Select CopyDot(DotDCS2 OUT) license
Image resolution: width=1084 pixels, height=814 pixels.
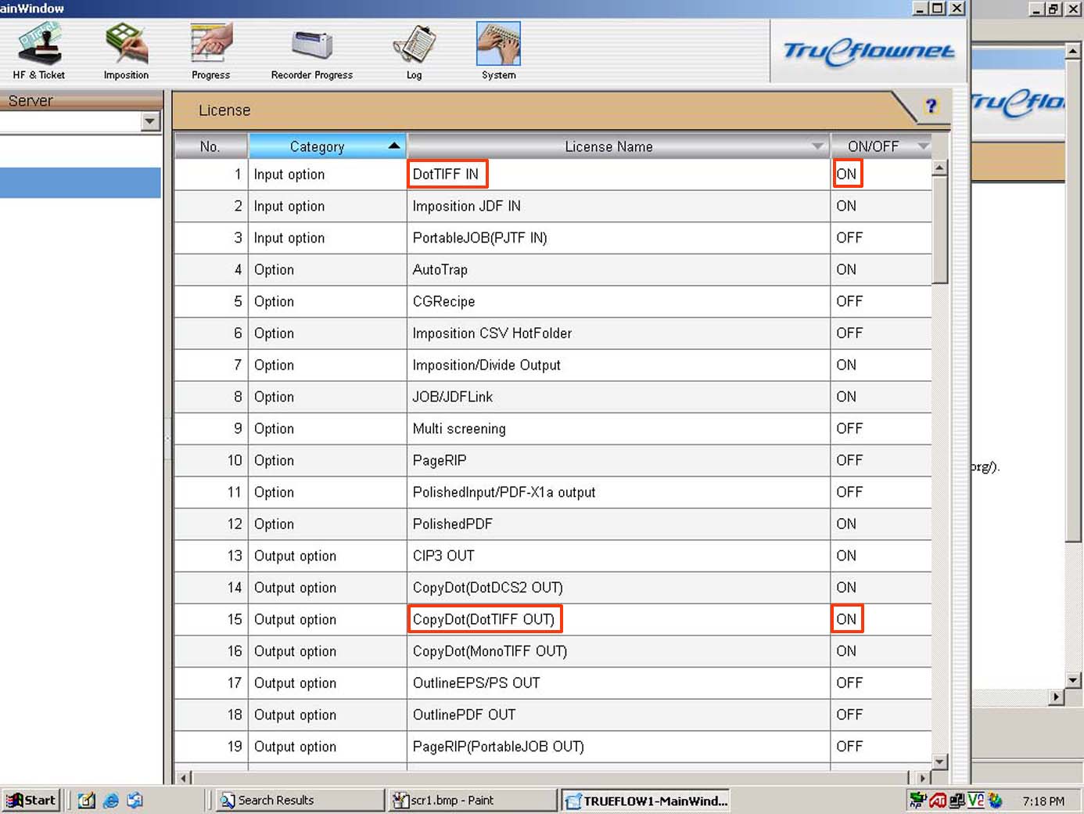coord(487,588)
